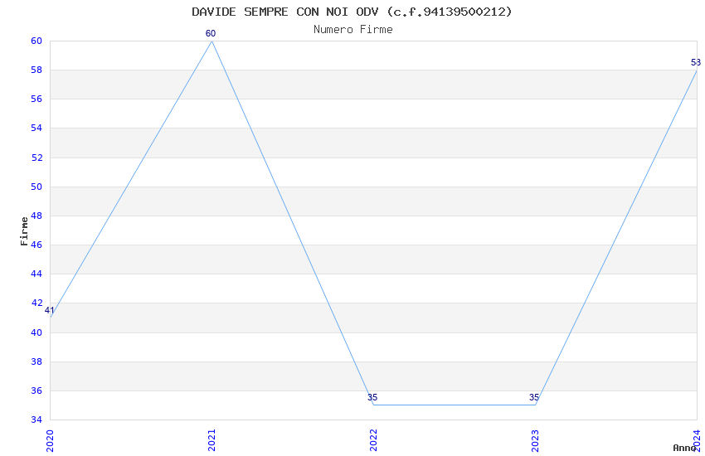Click the x-axis year label 2021
Image resolution: width=705 pixels, height=456 pixels.
(211, 440)
